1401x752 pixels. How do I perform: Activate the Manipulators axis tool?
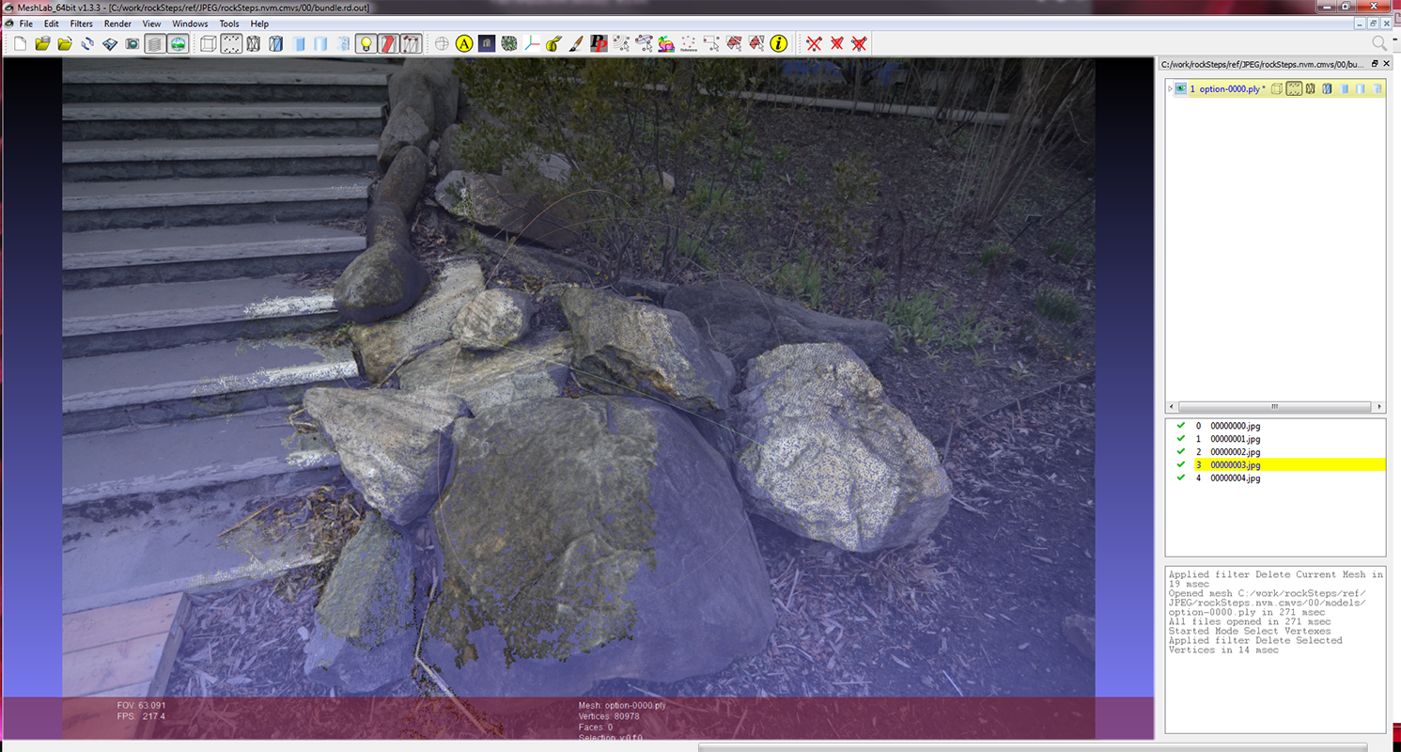click(x=532, y=43)
